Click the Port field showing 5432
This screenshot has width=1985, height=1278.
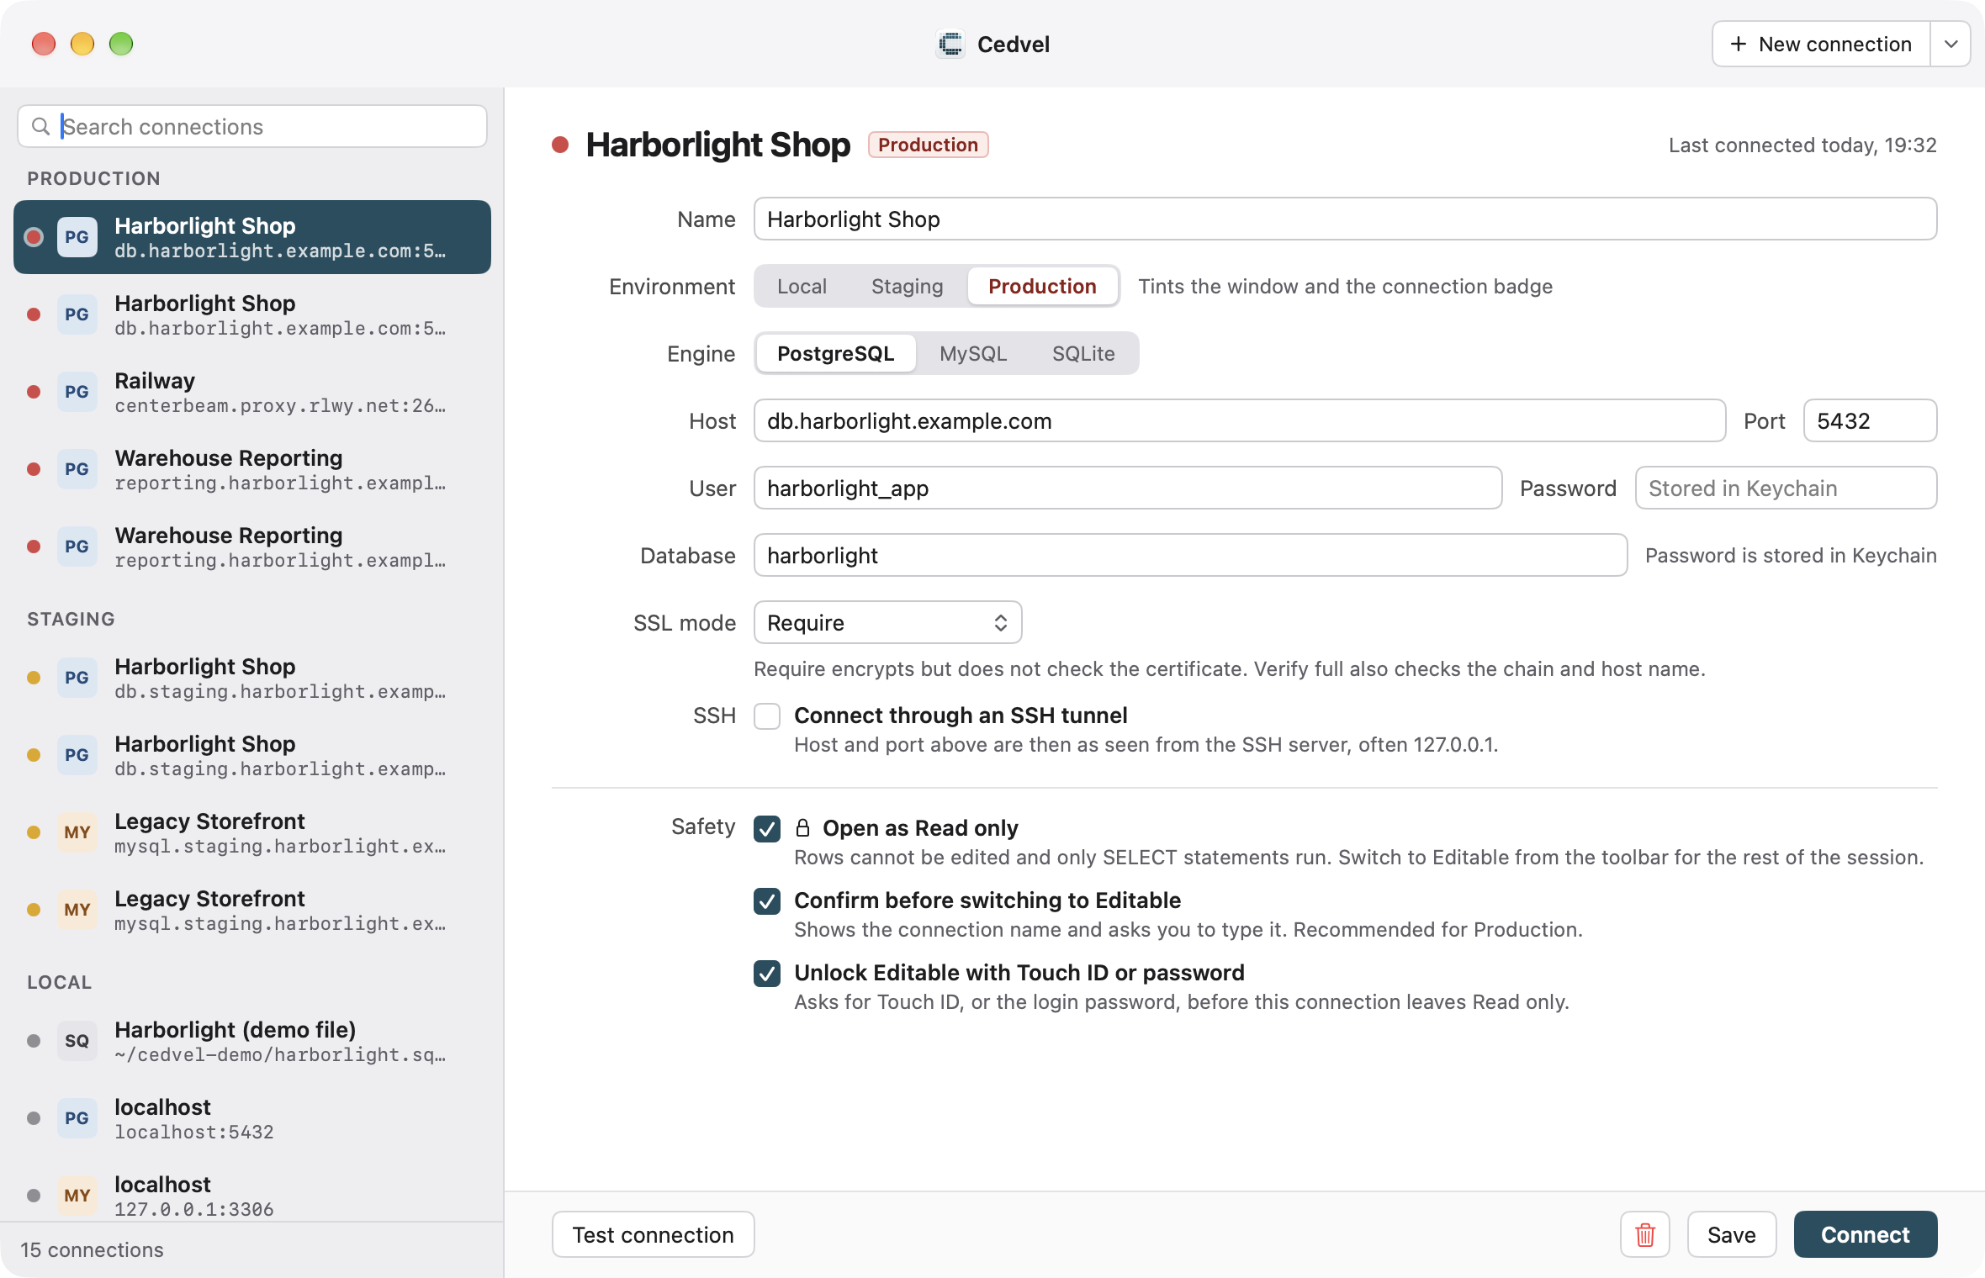pos(1871,420)
